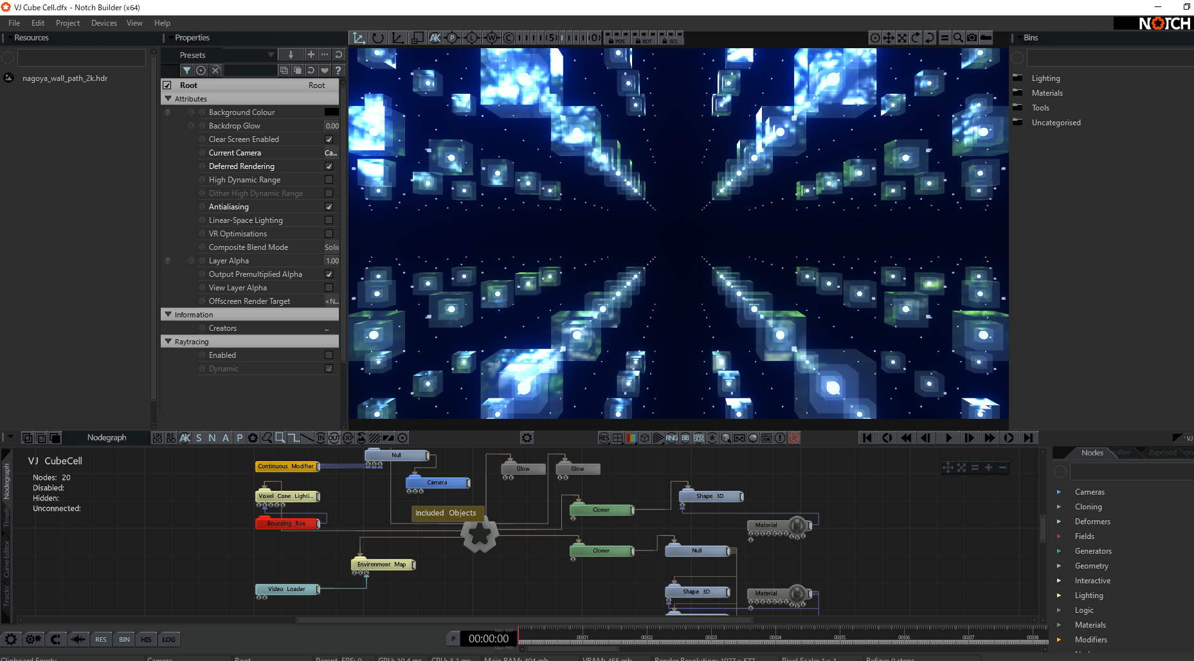Click the Layer Alpha value field
1194x661 pixels.
[332, 261]
